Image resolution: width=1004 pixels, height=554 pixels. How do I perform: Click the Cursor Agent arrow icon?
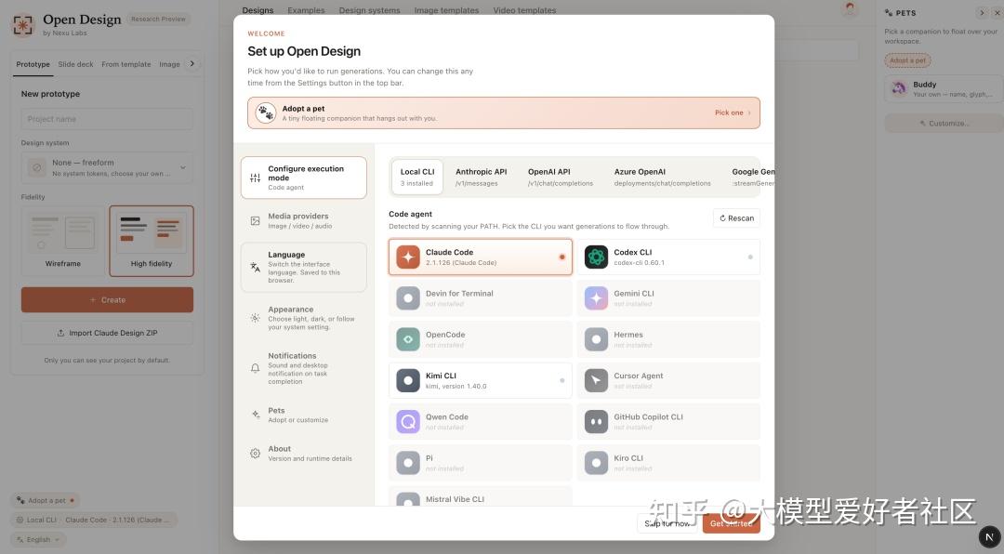pyautogui.click(x=596, y=380)
